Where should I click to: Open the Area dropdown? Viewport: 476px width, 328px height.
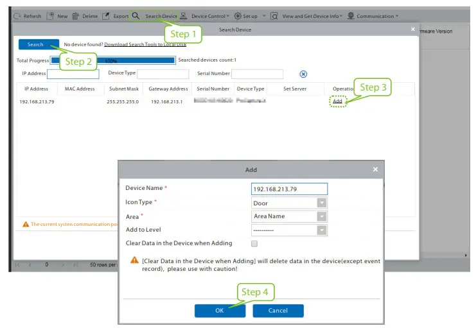click(321, 216)
